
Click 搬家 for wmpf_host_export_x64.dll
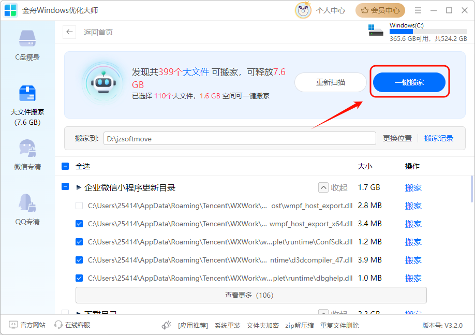413,224
